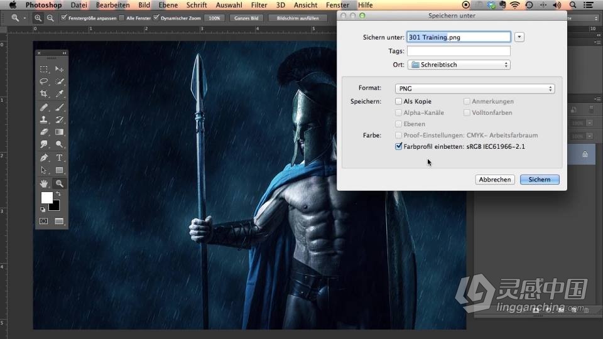Open the Apple menu

(13, 5)
